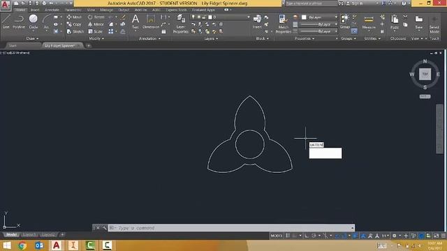The width and height of the screenshot is (447, 251).
Task: Select the Dimension tool
Action: [151, 22]
